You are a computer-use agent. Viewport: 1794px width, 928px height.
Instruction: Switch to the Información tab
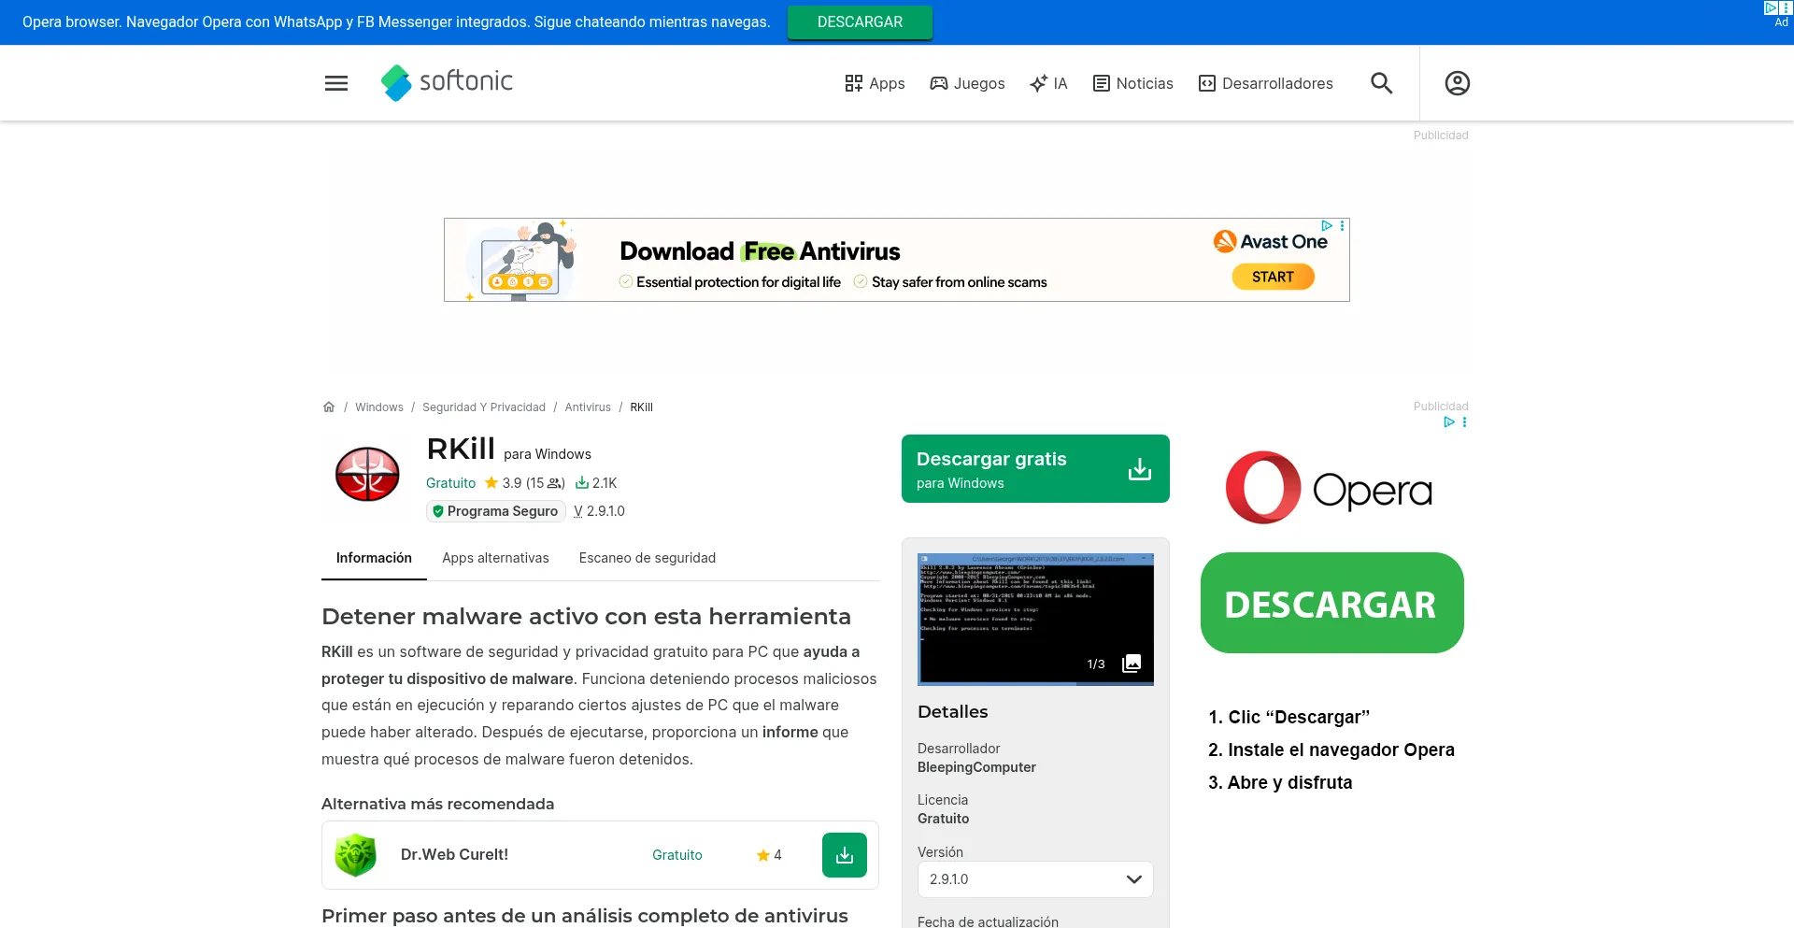coord(374,558)
